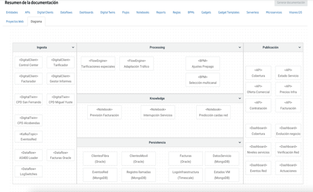Select the Gadget Templates tab
The image size is (313, 192).
(x=229, y=12)
